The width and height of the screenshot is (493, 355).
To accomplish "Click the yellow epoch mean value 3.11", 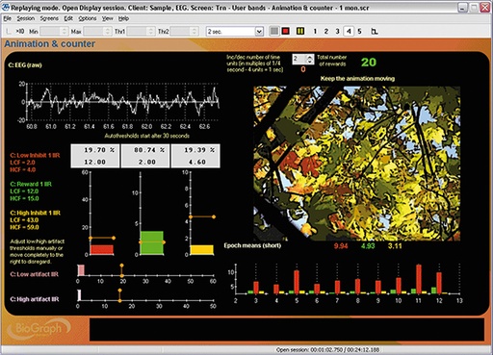I will [395, 246].
